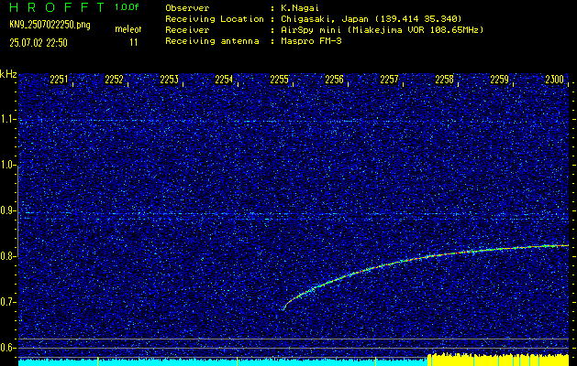Click the 2257 time marker
The image size is (577, 366).
click(x=389, y=80)
